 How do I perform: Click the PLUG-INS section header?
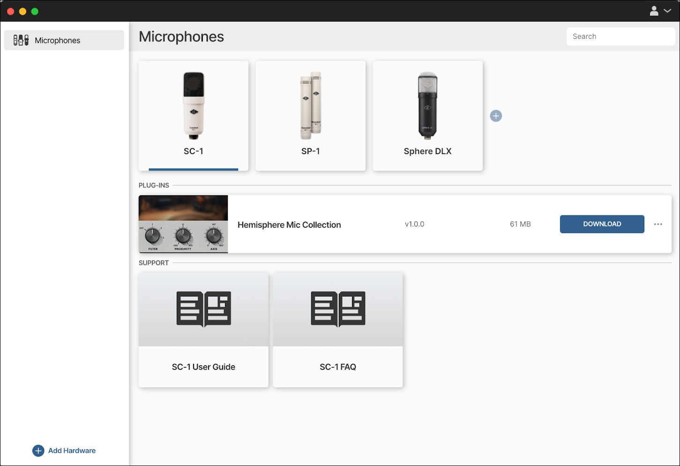(154, 185)
